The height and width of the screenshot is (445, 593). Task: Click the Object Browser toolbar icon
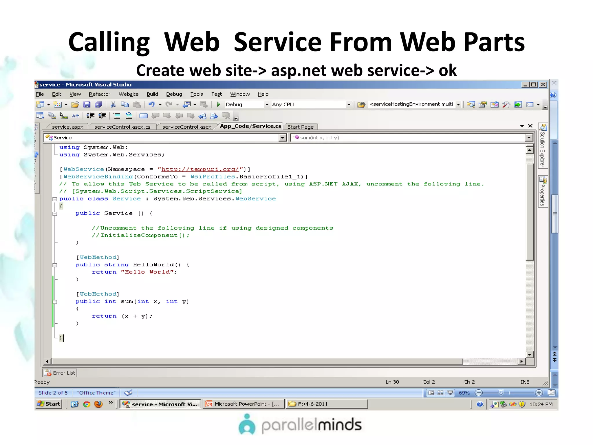(494, 105)
